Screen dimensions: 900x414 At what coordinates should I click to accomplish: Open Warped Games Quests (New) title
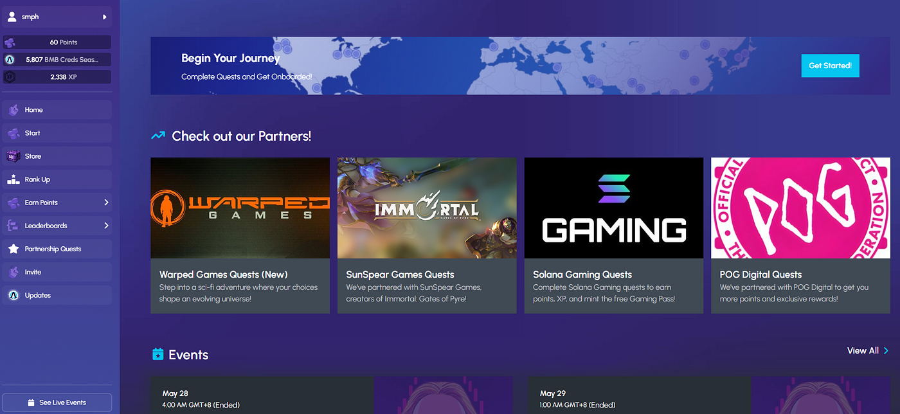[x=224, y=274]
